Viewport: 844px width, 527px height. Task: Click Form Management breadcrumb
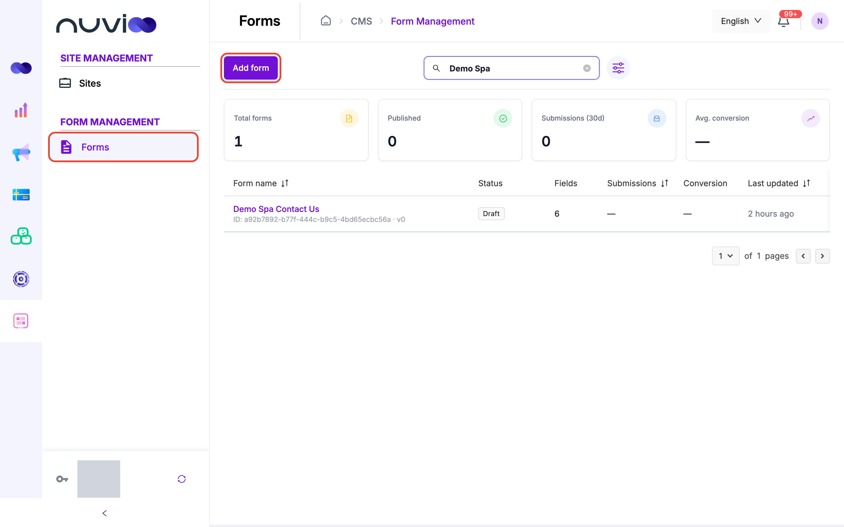433,21
